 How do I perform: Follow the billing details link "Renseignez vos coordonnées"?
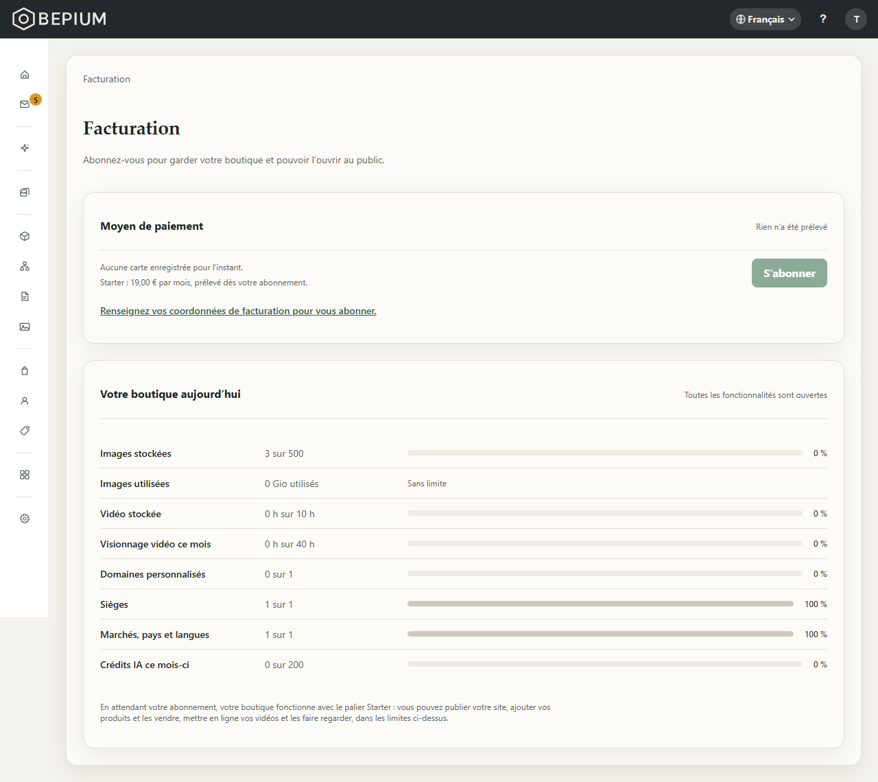pos(238,311)
